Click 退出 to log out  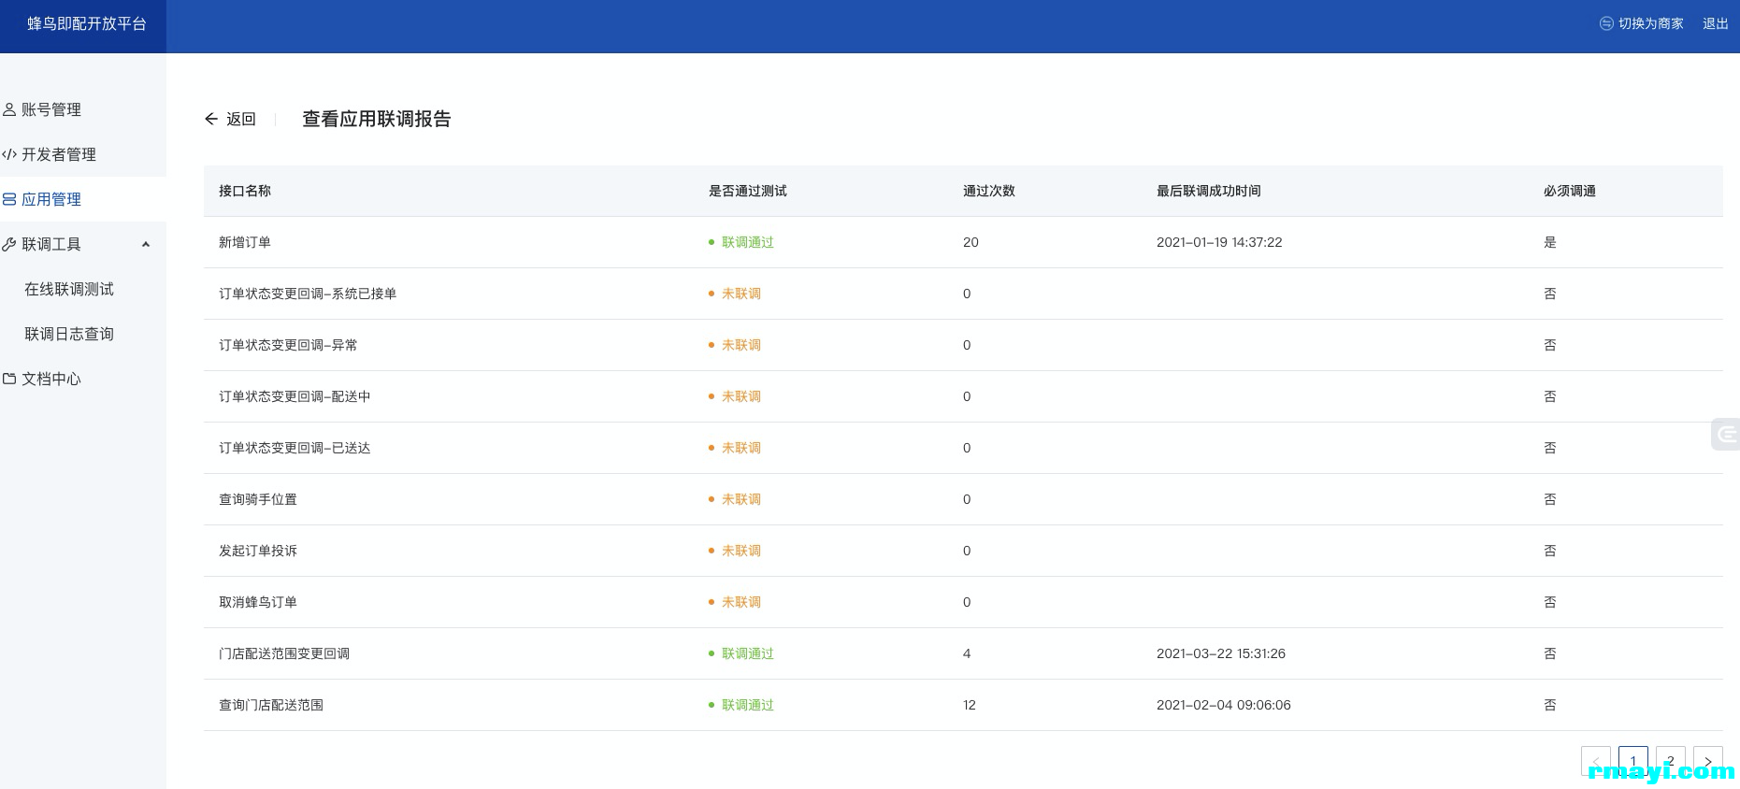click(x=1715, y=23)
